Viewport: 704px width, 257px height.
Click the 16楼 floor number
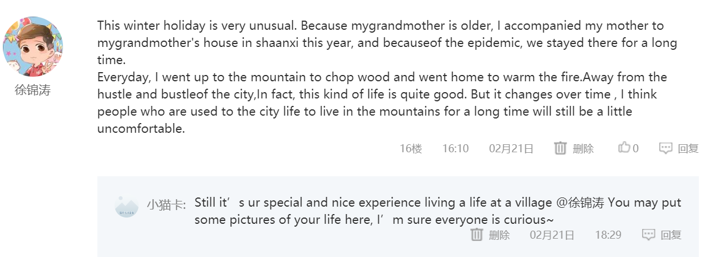click(411, 148)
